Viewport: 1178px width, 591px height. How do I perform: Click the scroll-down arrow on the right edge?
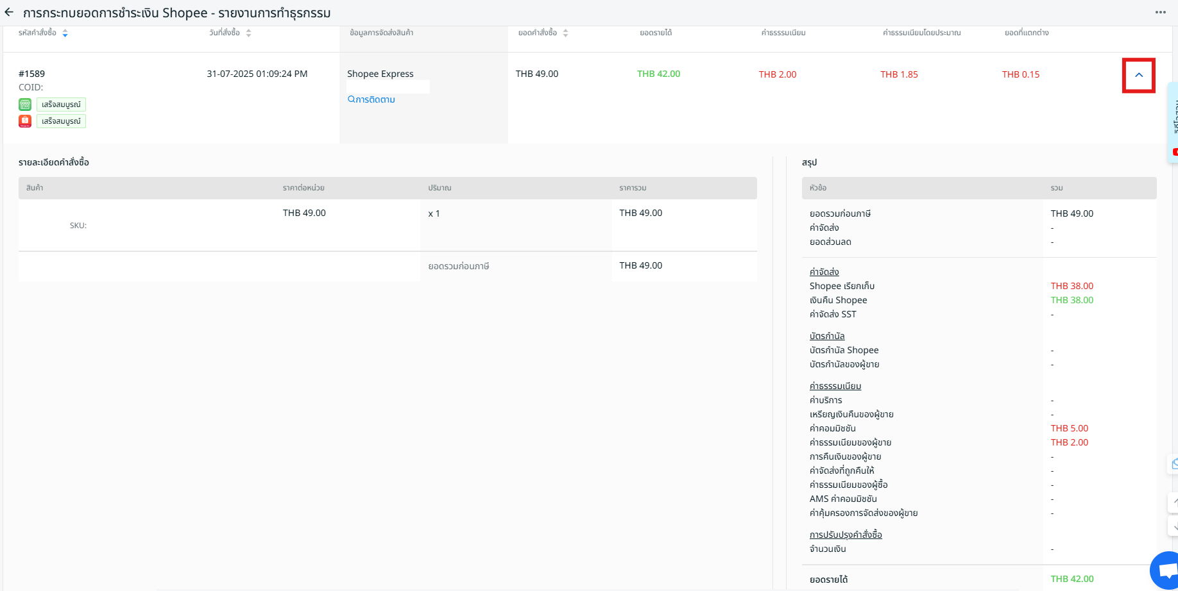click(x=1174, y=527)
